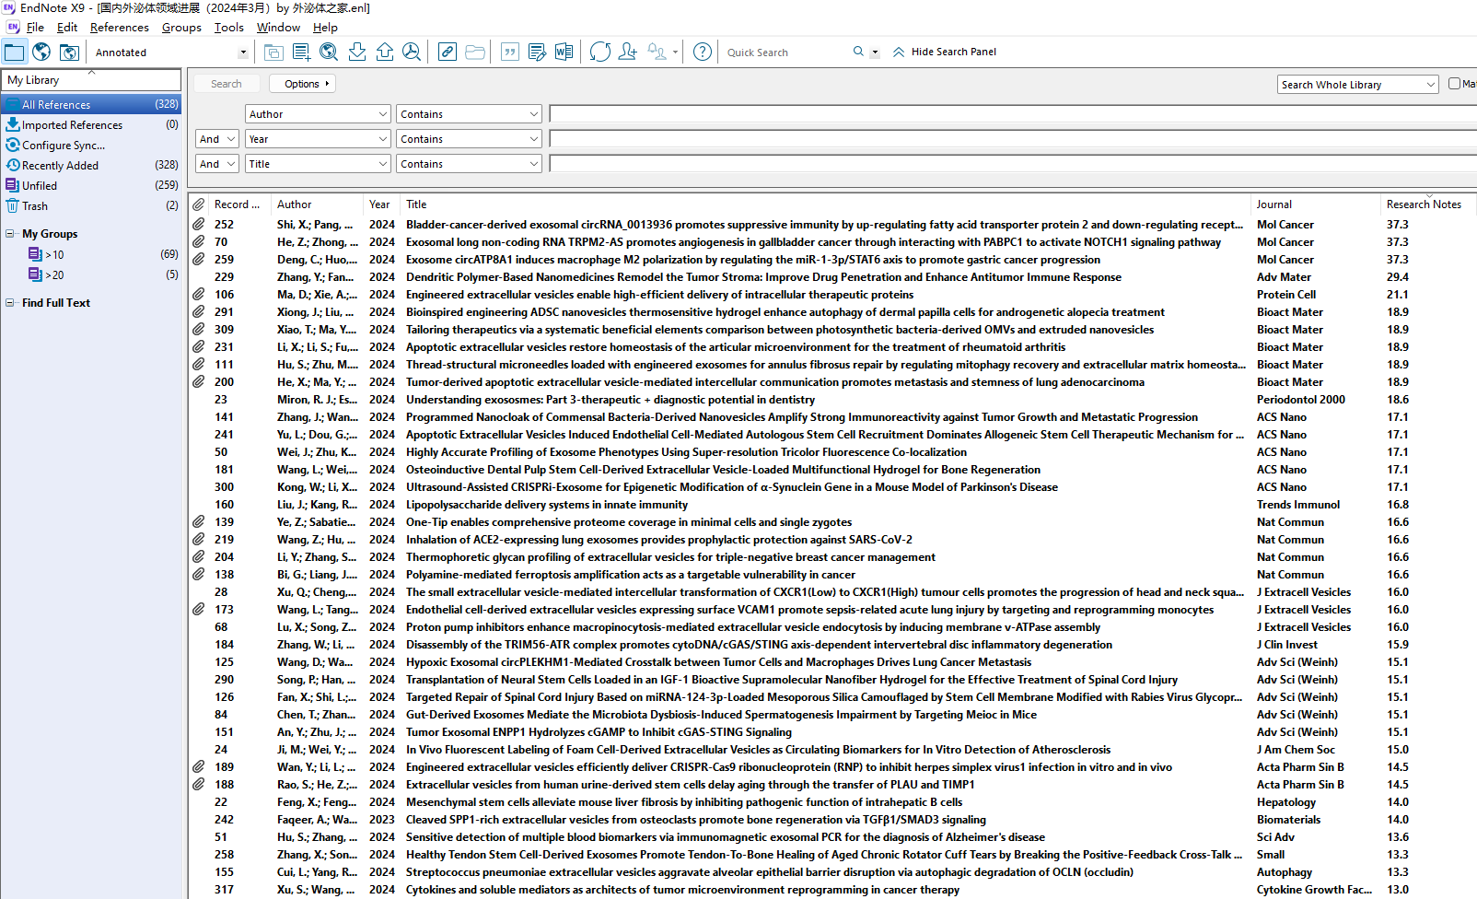1477x899 pixels.
Task: Click the Search button in search panel
Action: coord(227,84)
